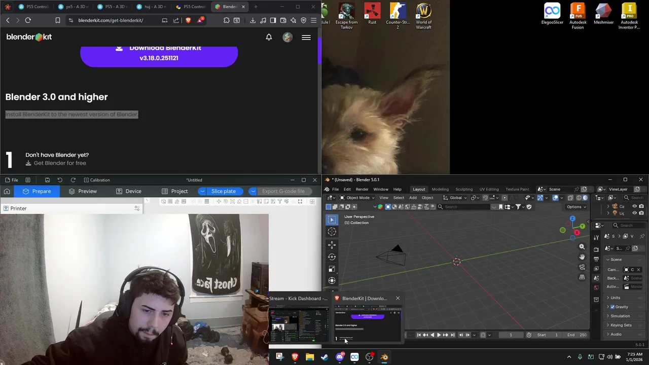Click the undo arrow in the slicer

60,180
